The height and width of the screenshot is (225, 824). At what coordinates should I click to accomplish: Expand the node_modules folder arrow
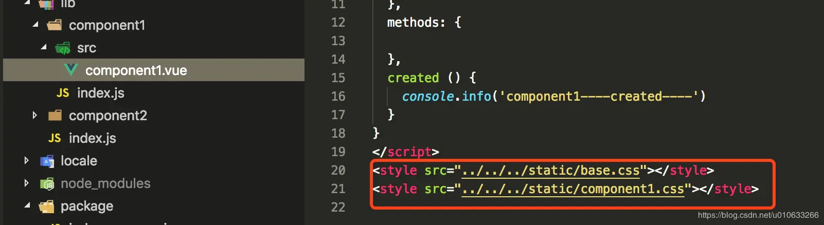(26, 183)
